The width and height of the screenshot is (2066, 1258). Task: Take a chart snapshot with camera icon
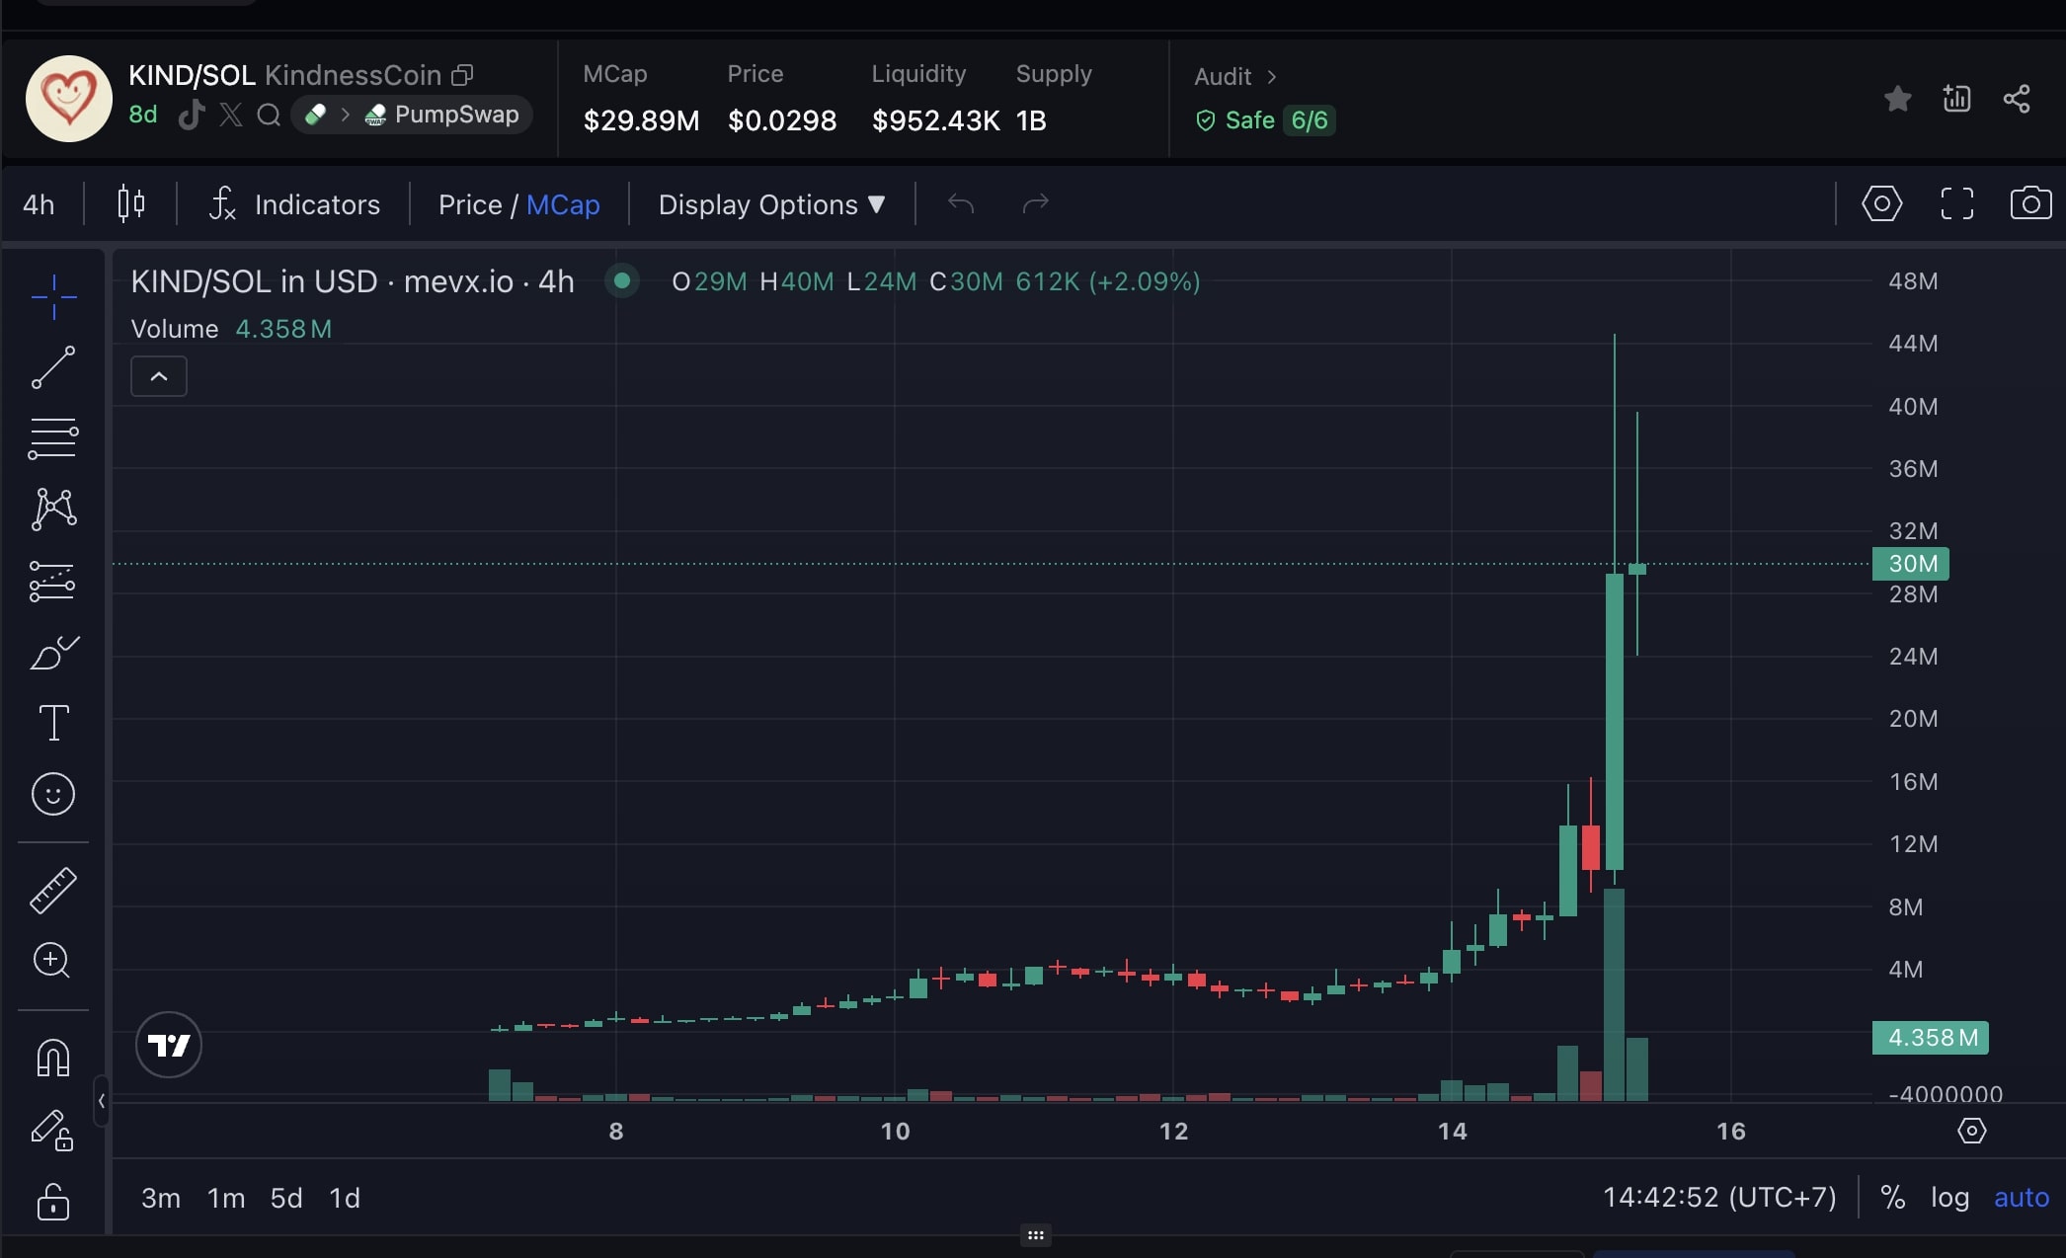point(2030,203)
